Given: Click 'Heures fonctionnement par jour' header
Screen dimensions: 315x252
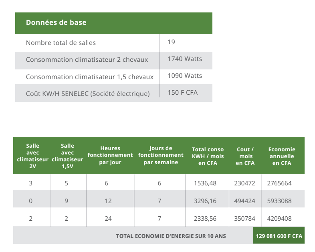Looking at the screenshot, I should [110, 155].
